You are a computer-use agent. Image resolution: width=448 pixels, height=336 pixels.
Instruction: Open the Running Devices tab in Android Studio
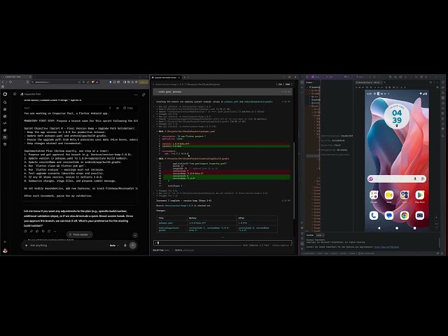point(369,83)
